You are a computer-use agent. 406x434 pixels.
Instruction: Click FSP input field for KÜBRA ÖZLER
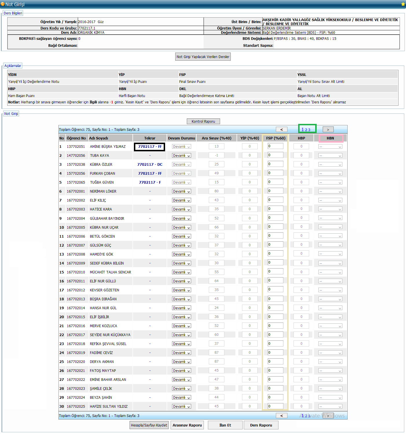(275, 164)
